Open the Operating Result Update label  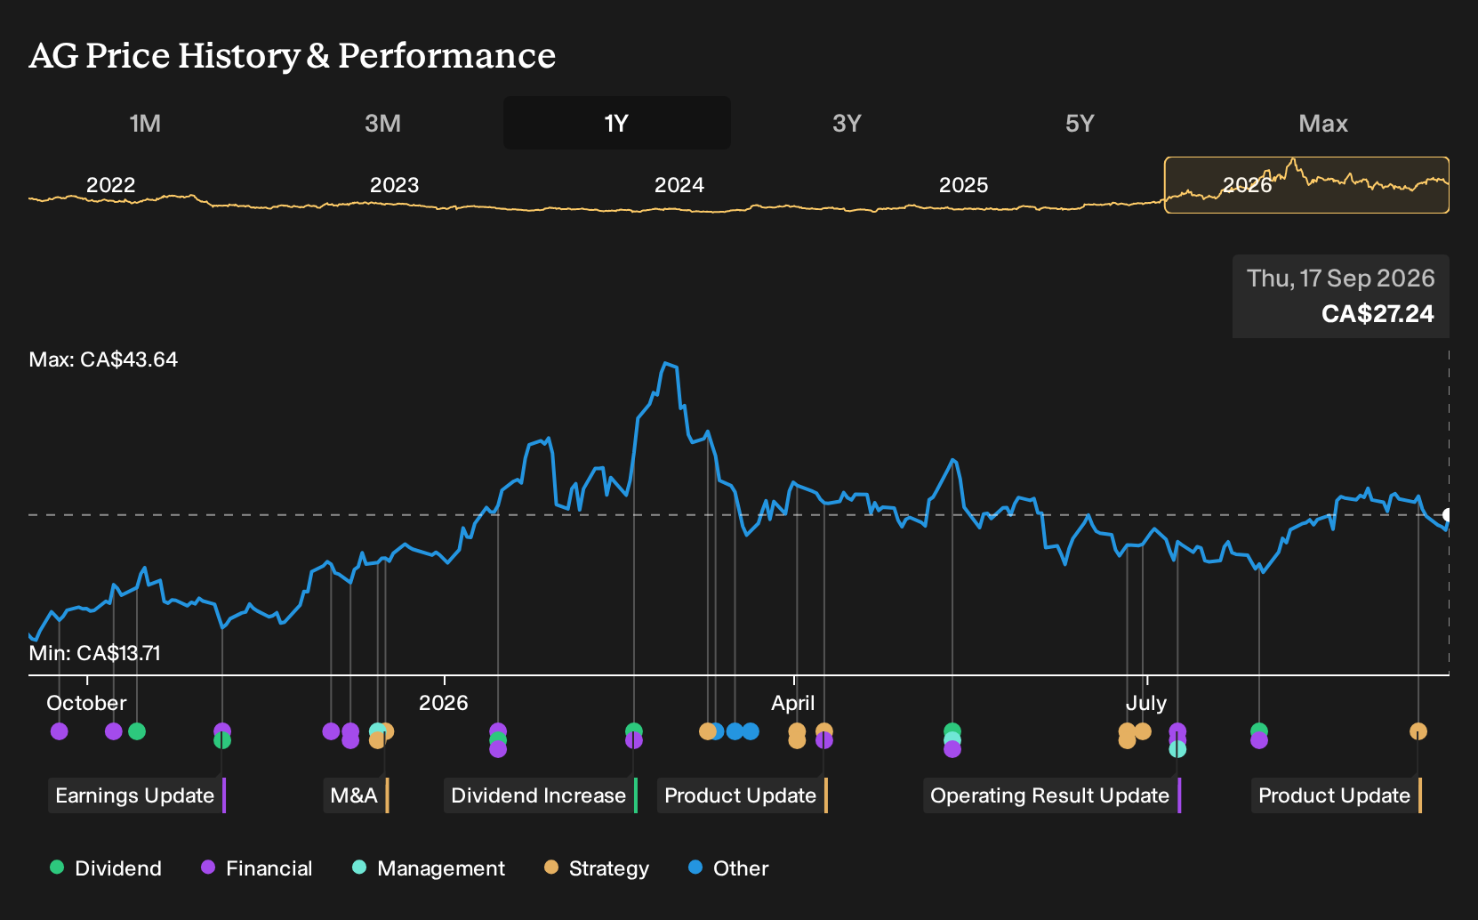1051,795
